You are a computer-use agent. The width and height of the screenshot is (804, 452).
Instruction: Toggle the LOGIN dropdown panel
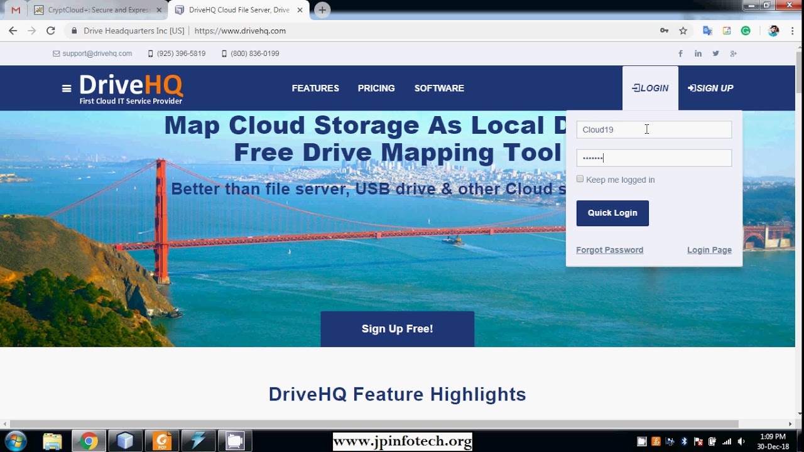pyautogui.click(x=650, y=89)
